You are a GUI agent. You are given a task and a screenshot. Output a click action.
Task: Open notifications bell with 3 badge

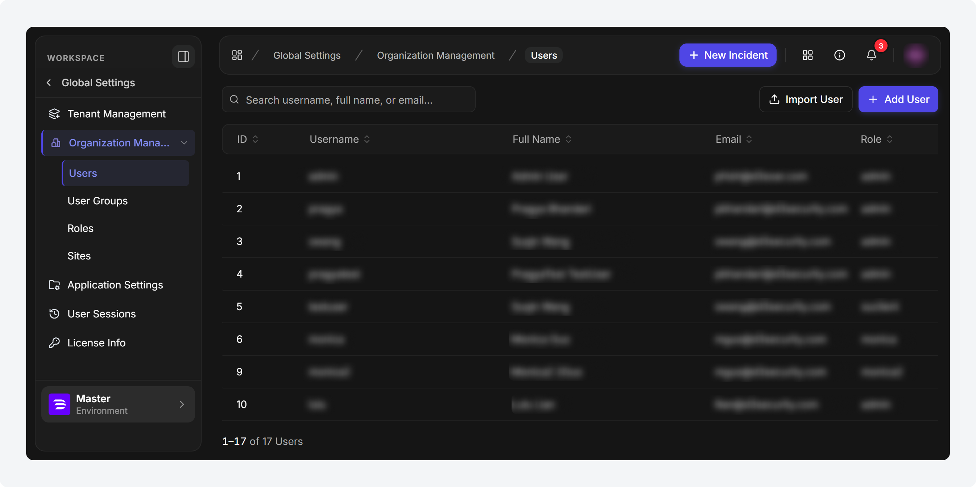click(872, 55)
